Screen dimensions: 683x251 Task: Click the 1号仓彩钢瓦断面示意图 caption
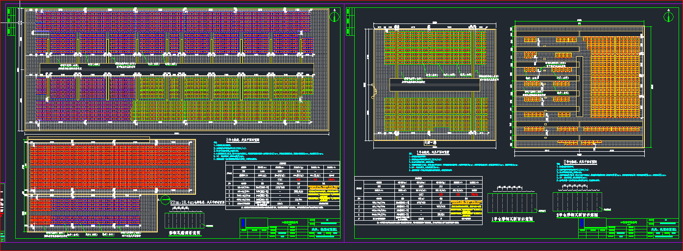[512, 220]
